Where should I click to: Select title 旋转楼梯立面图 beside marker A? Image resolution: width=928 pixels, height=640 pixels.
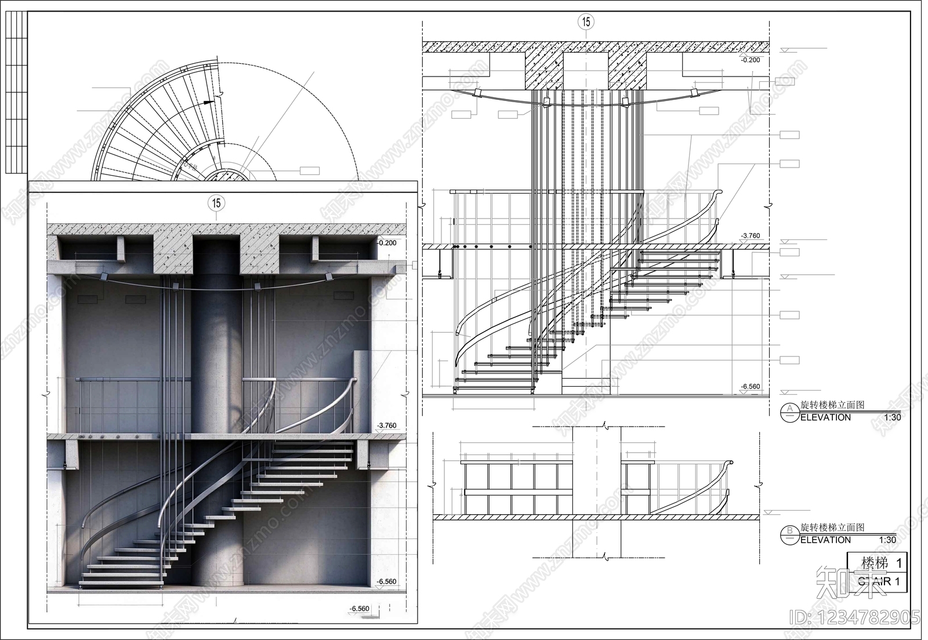(x=832, y=405)
